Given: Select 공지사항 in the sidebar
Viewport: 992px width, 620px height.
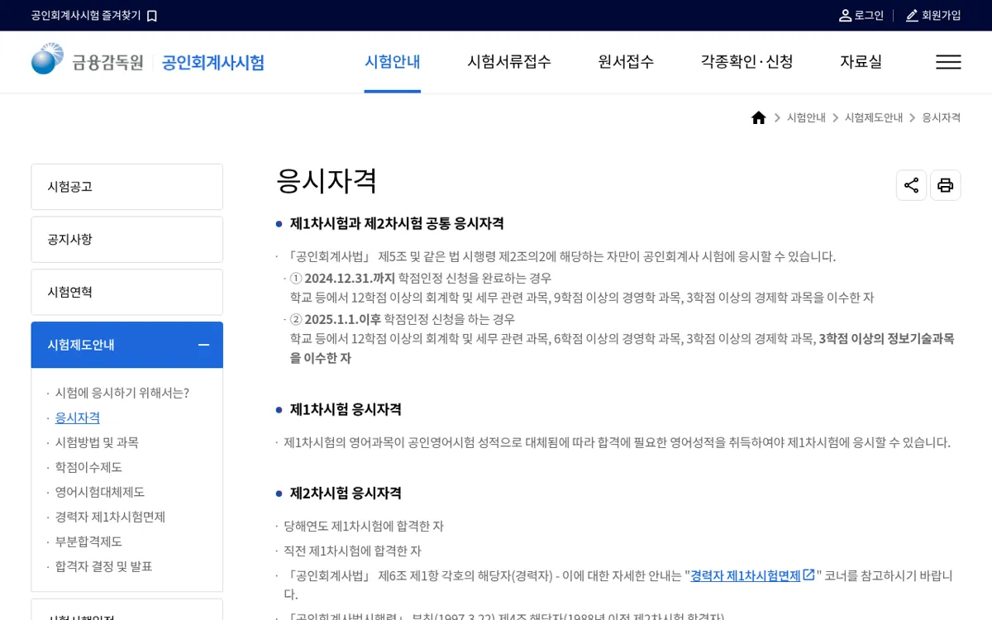Looking at the screenshot, I should click(x=127, y=240).
